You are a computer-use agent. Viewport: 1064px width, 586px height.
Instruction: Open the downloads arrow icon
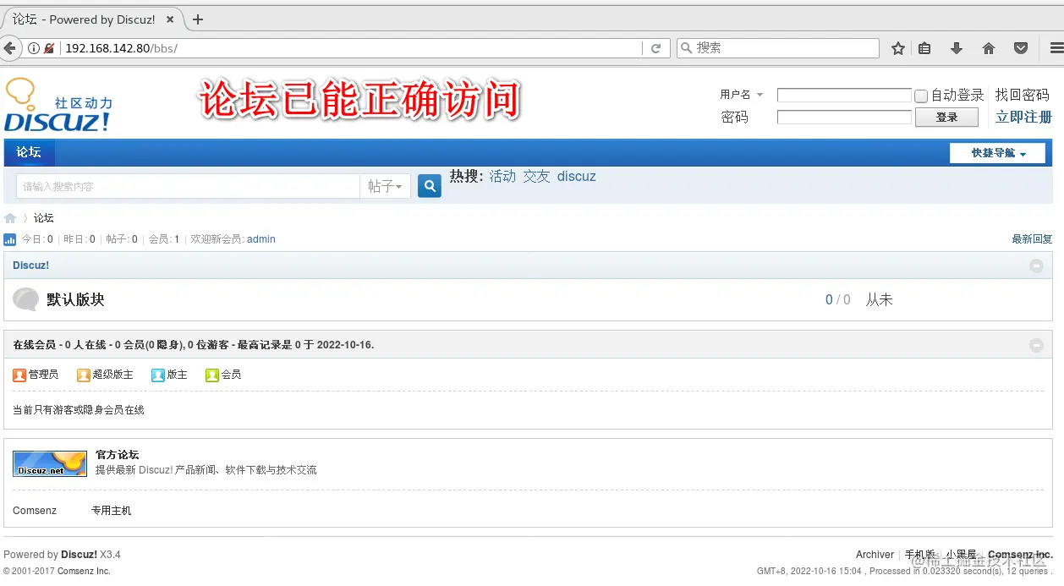[957, 48]
